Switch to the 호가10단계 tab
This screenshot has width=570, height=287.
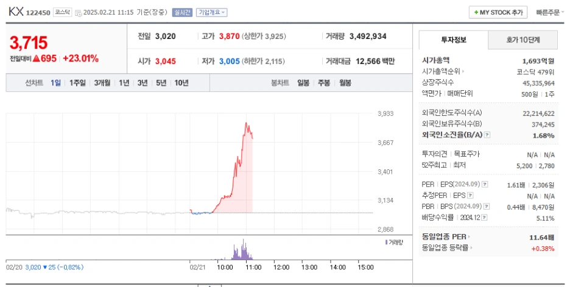click(x=522, y=40)
